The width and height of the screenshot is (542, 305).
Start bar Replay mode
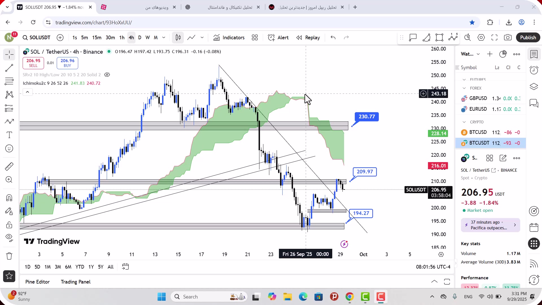[308, 38]
